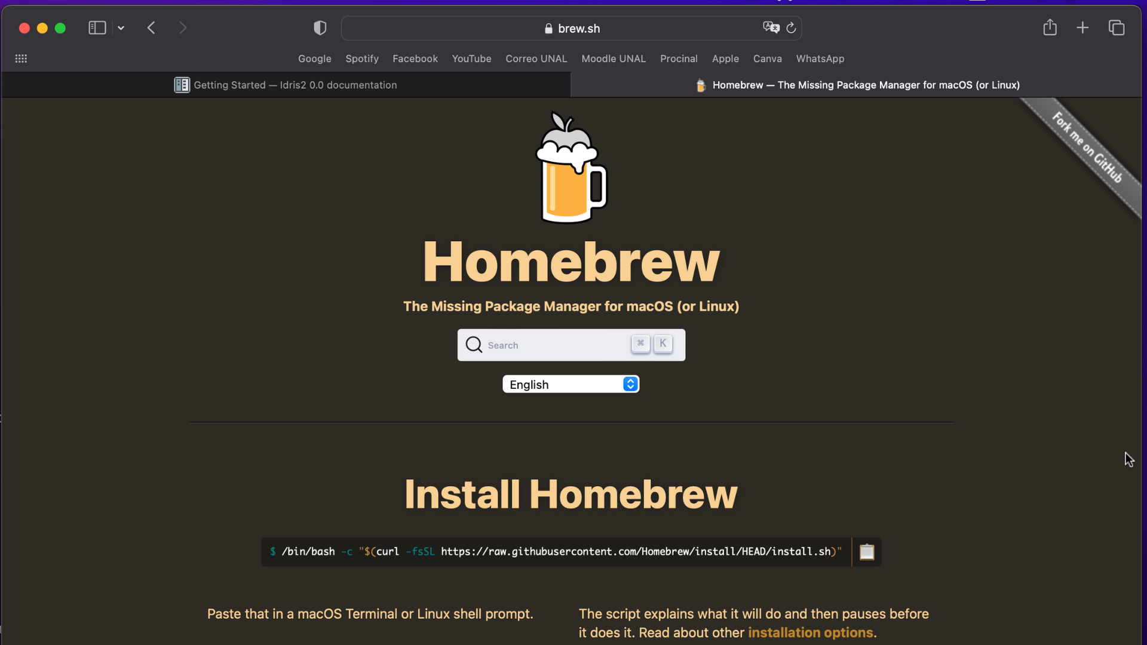Expand the sidebar options chevron
This screenshot has width=1147, height=645.
[x=121, y=28]
